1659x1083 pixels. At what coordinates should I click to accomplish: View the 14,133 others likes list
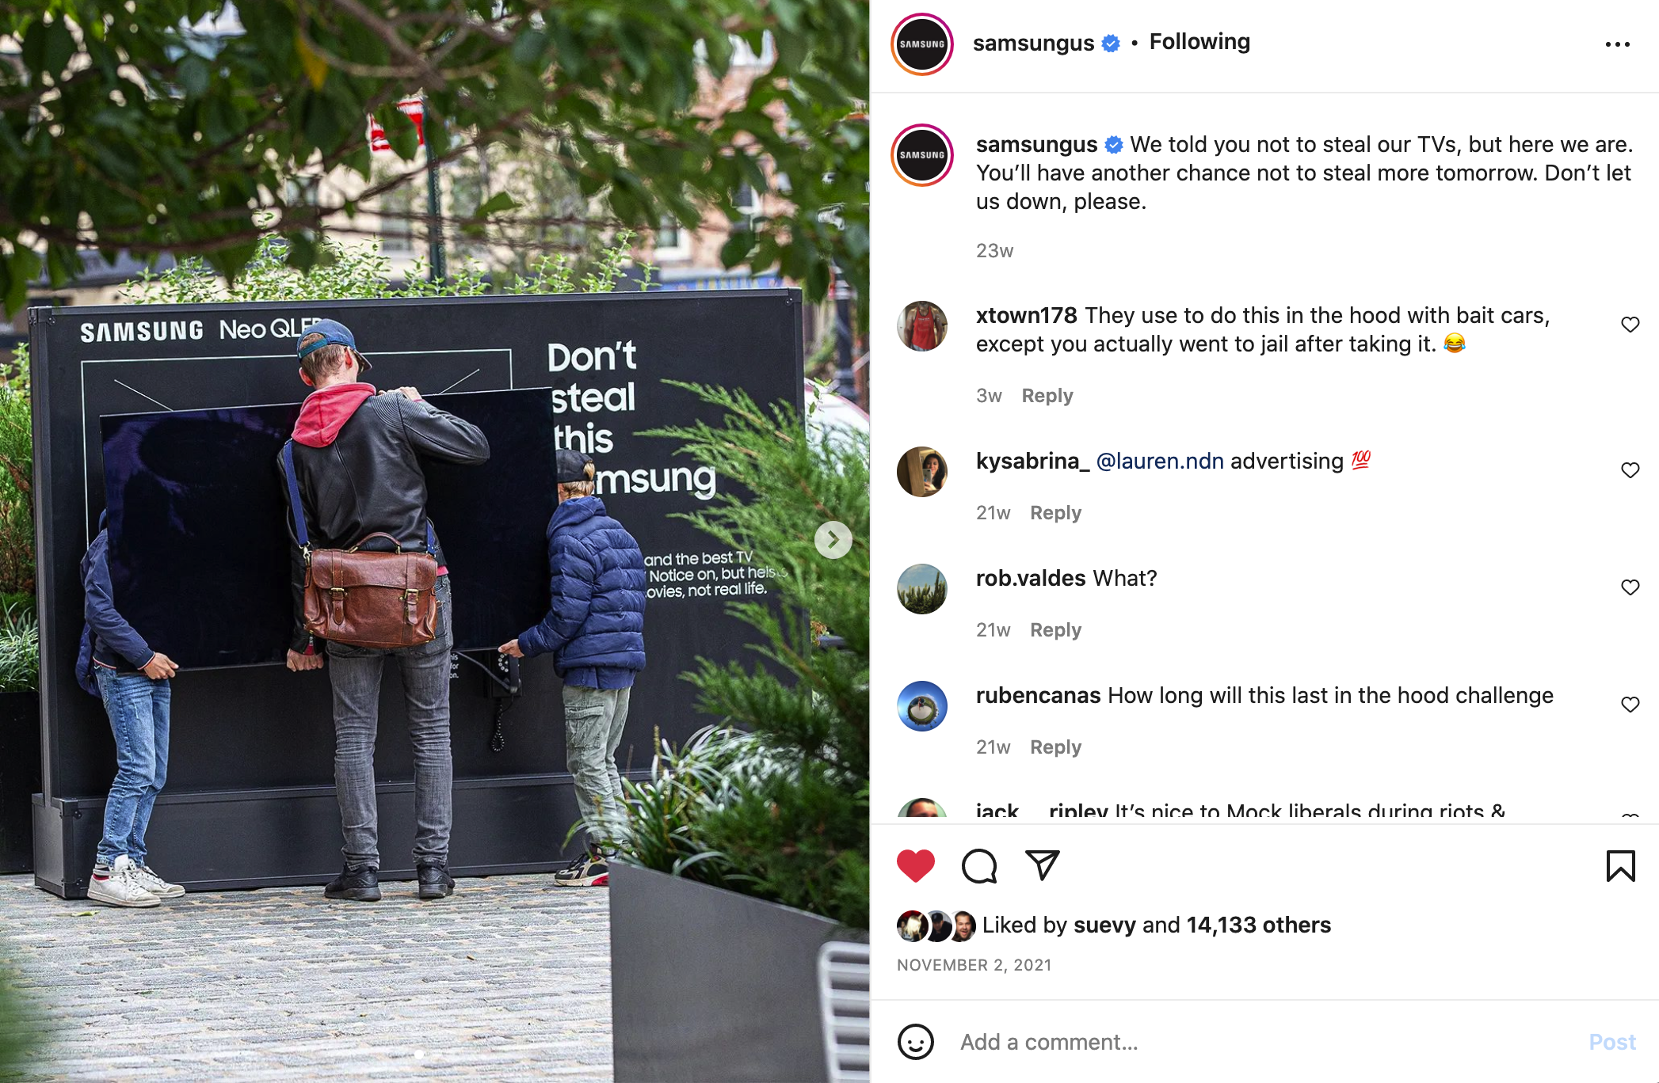tap(1258, 925)
